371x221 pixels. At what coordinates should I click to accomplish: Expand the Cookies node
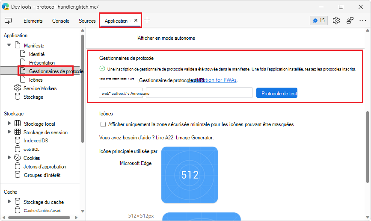click(x=9, y=157)
